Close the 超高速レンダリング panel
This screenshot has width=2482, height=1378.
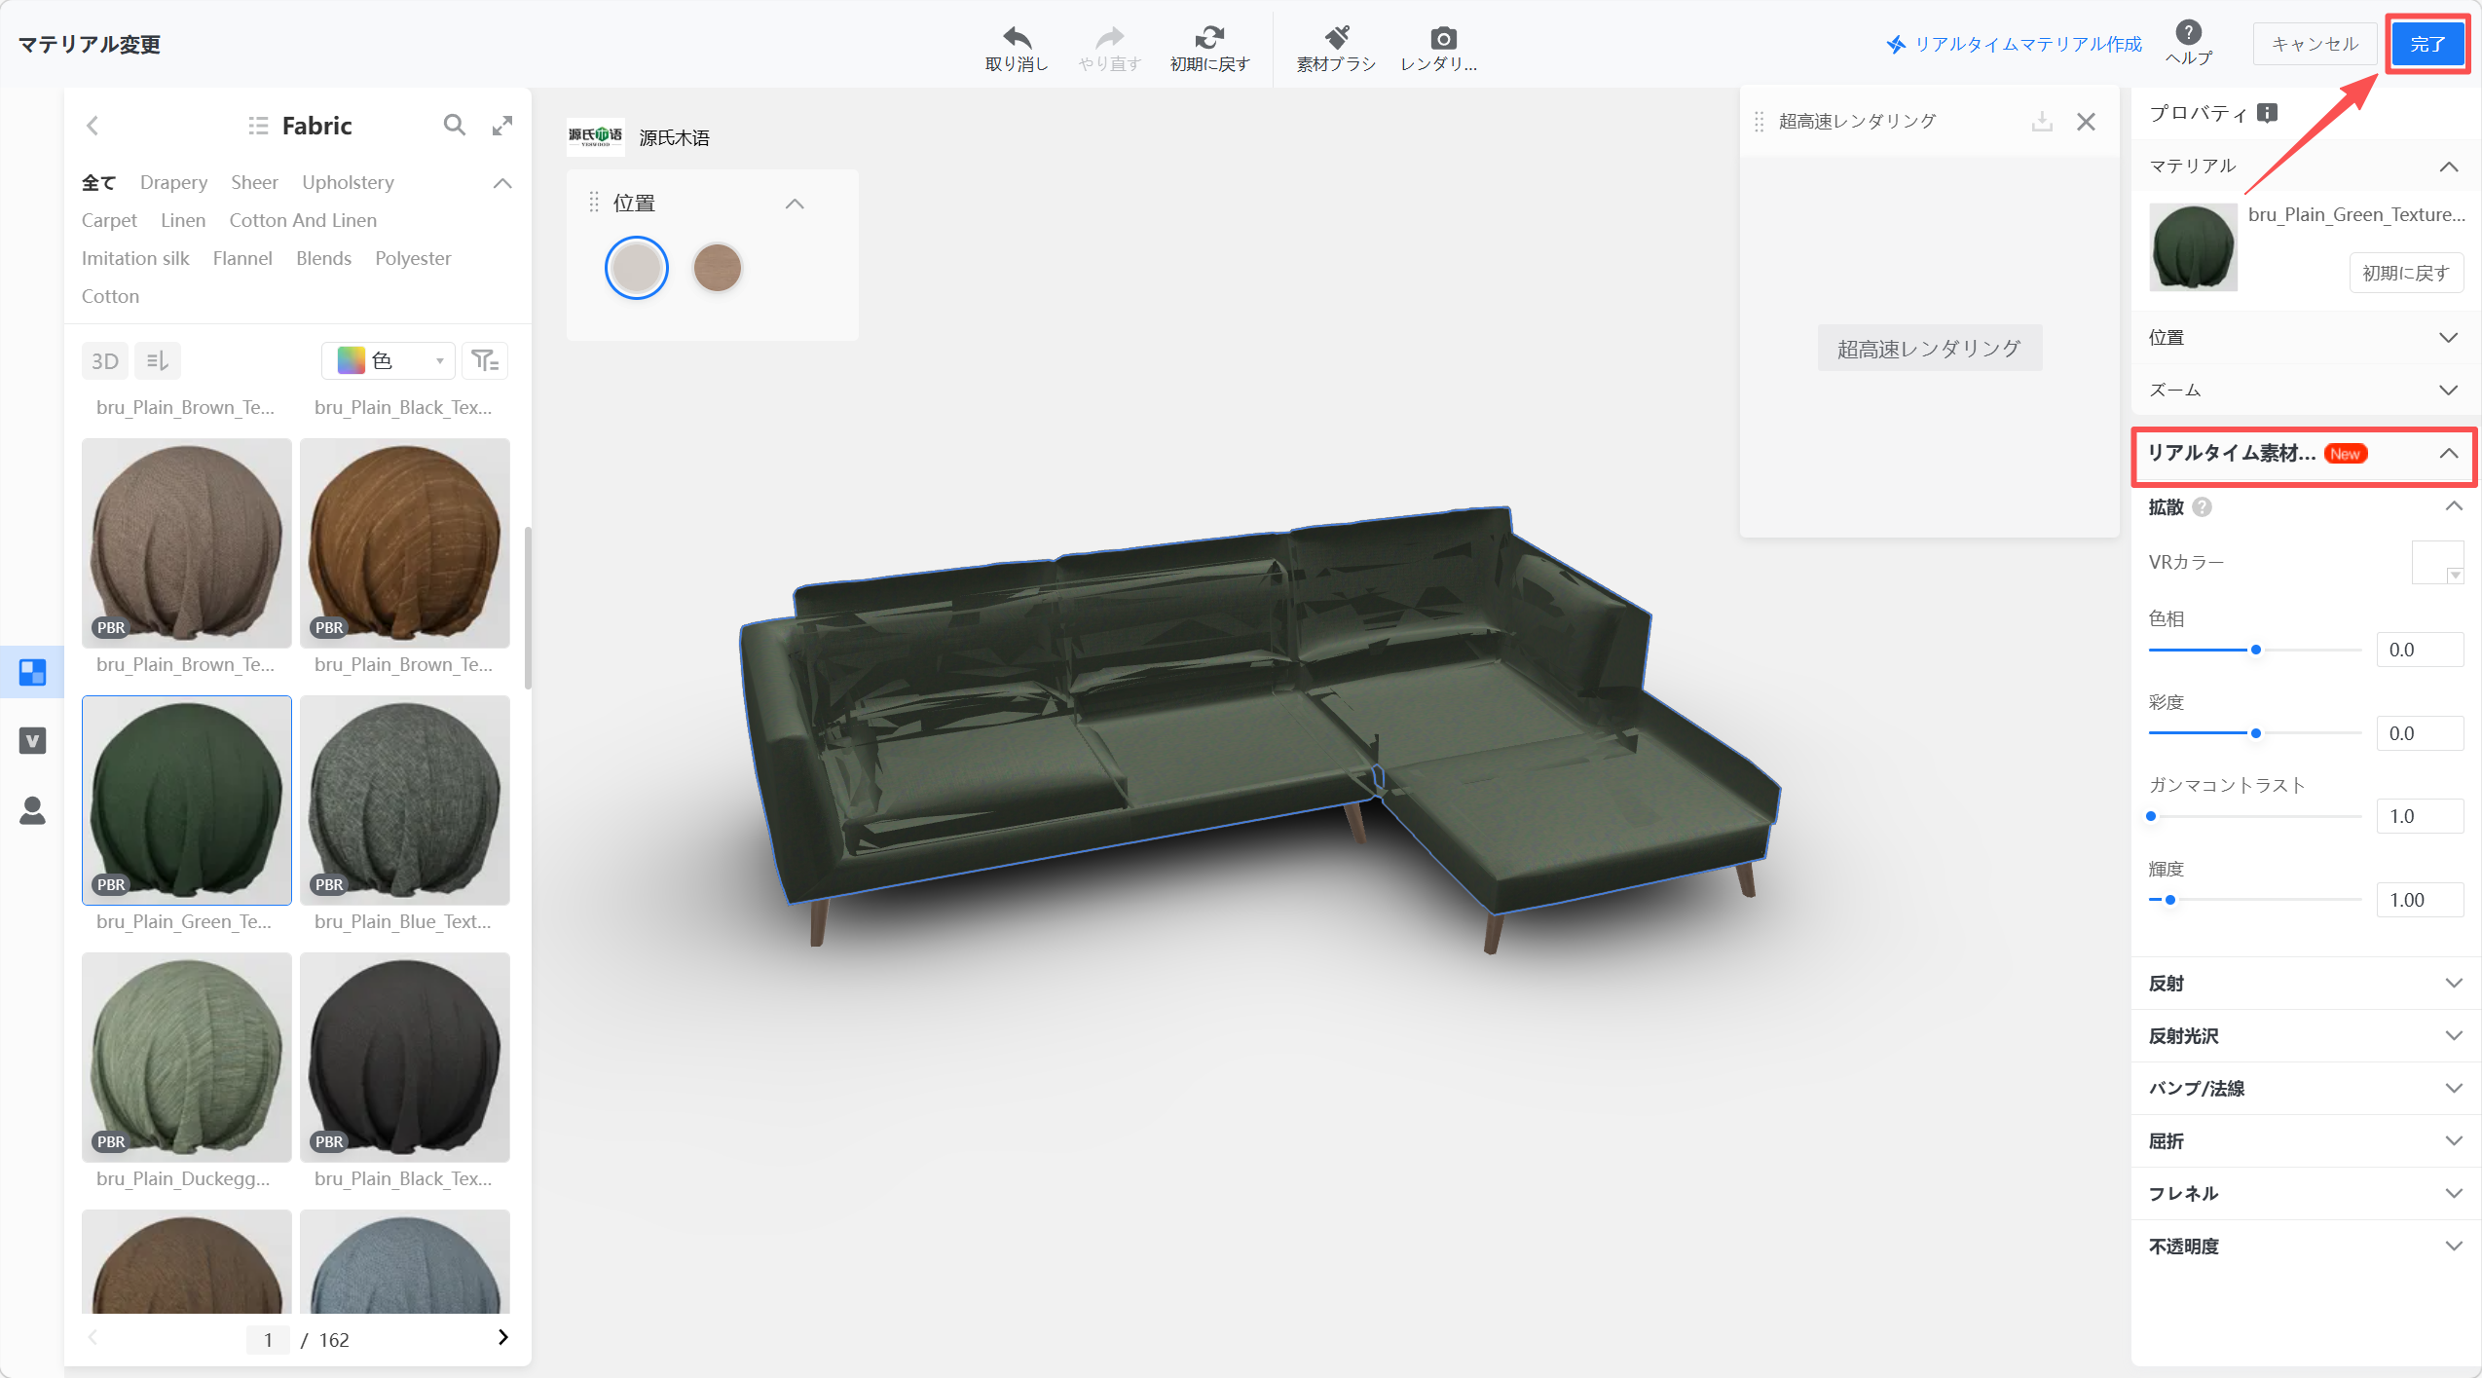2086,122
